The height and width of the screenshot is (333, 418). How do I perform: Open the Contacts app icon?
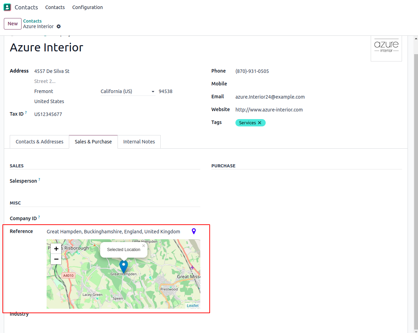pos(7,7)
